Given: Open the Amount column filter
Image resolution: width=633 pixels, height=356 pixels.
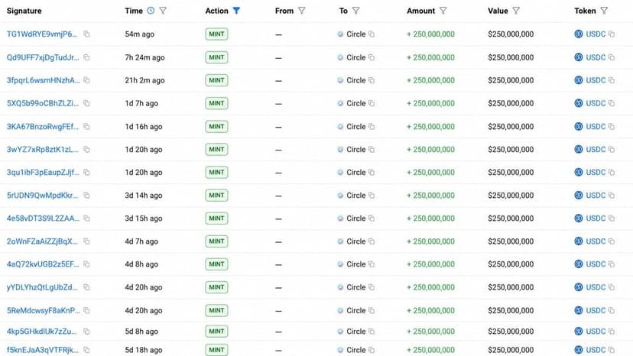Looking at the screenshot, I should 443,11.
